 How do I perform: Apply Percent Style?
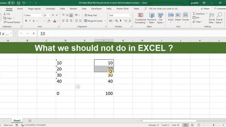(x=117, y=21)
